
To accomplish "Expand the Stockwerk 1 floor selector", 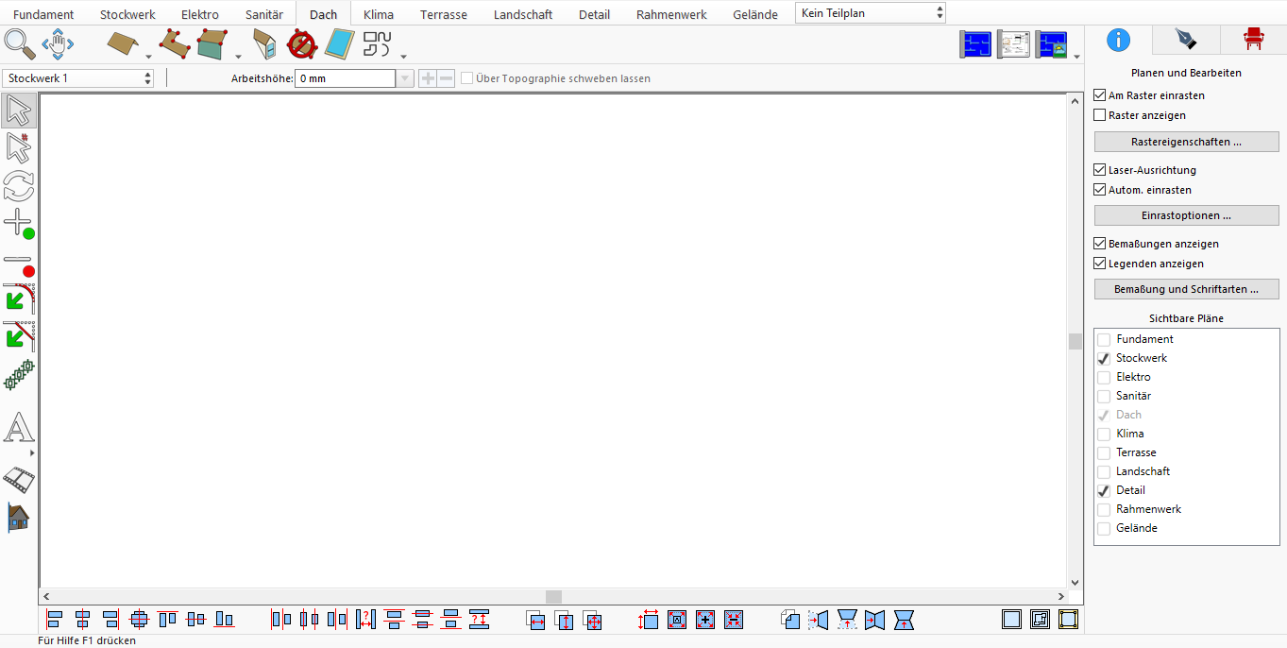I will (78, 78).
